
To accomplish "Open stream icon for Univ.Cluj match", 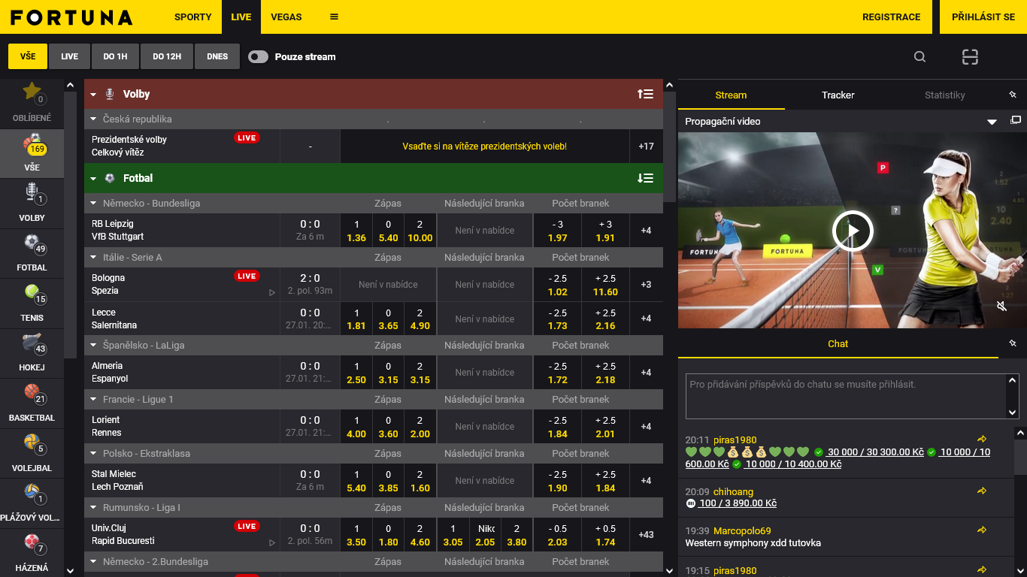I will [x=272, y=542].
